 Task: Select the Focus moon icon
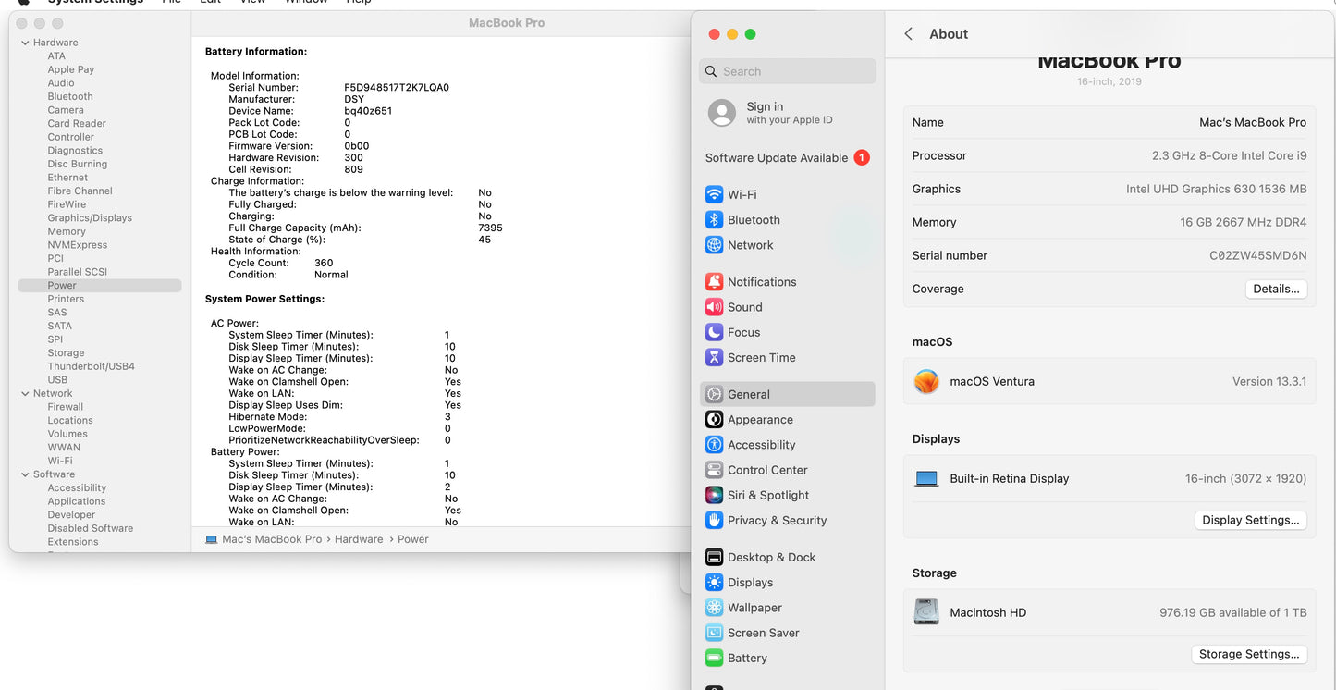[714, 332]
